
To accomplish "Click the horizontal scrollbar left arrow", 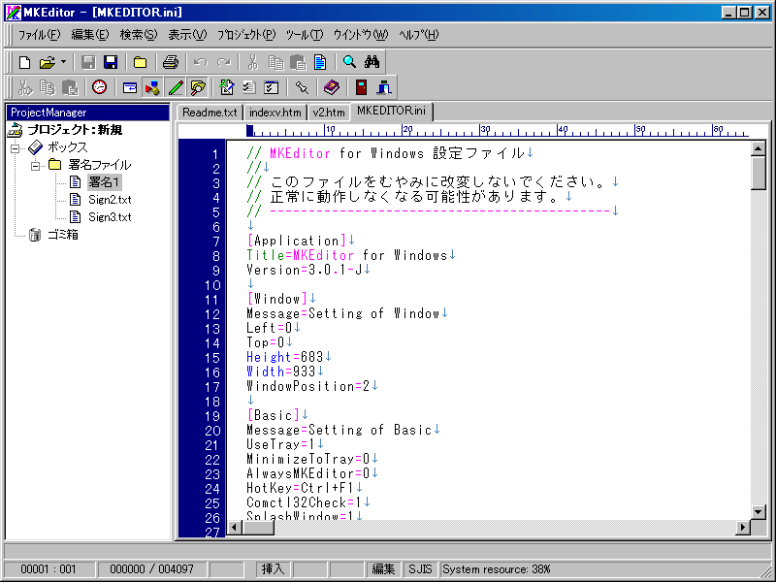I will point(234,528).
